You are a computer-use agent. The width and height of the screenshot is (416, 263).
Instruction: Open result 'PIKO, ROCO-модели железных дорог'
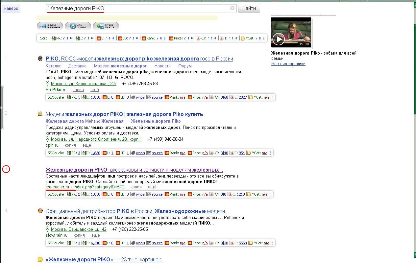click(x=139, y=59)
